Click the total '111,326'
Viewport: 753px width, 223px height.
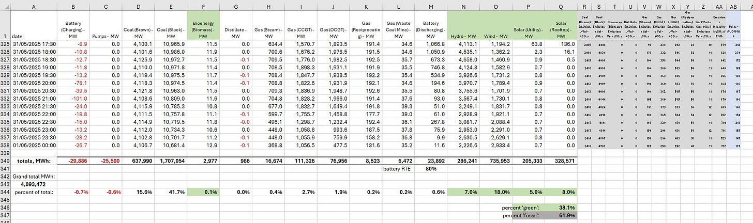(x=301, y=162)
